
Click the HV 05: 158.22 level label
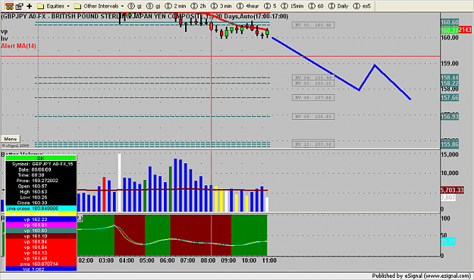click(x=313, y=83)
